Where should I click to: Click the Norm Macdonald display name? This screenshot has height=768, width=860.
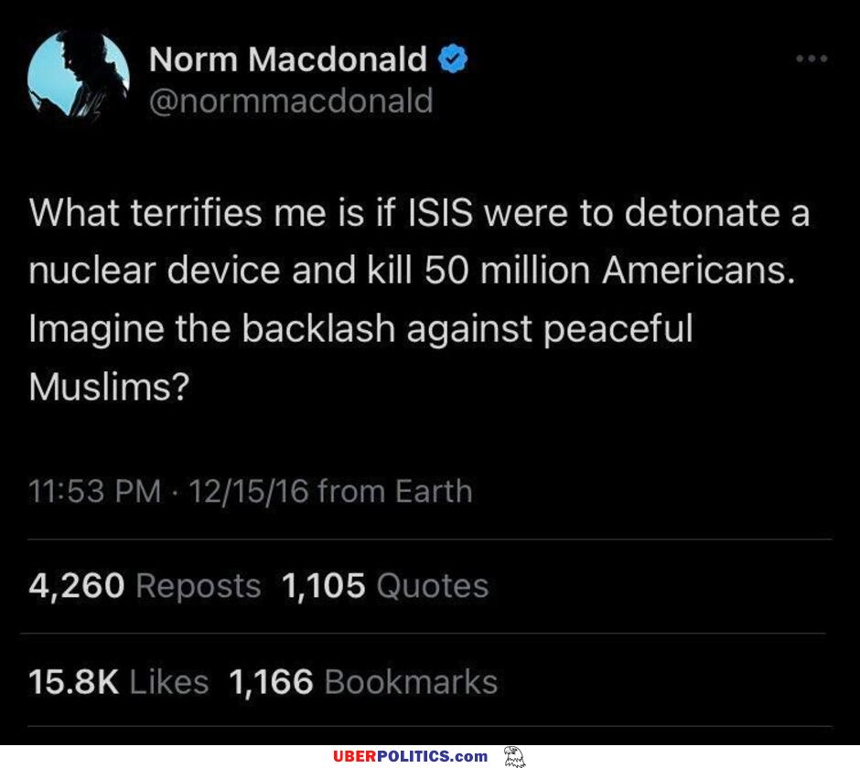pos(287,60)
